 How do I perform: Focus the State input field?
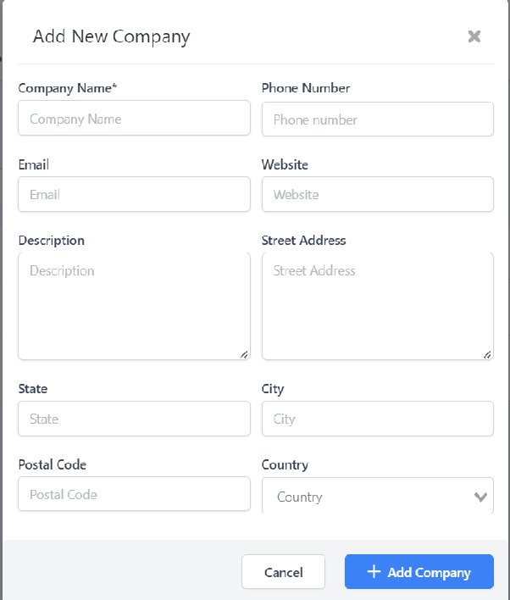click(134, 419)
